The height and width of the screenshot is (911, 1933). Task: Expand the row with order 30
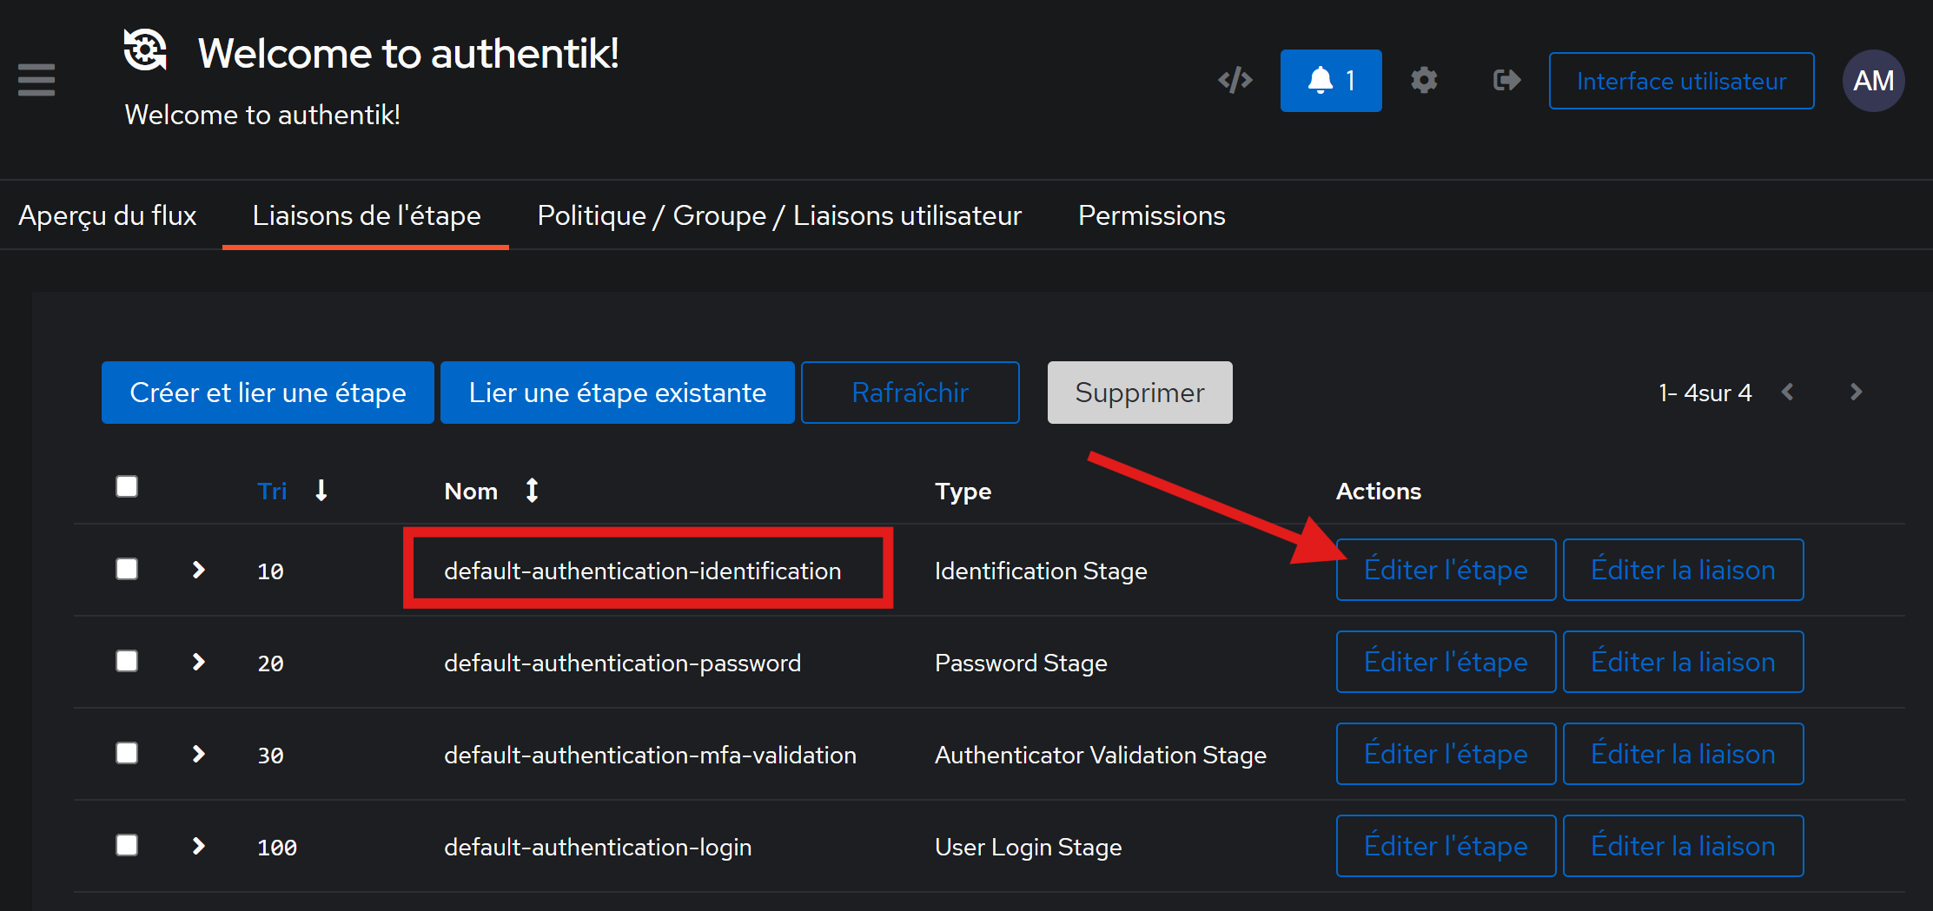198,754
